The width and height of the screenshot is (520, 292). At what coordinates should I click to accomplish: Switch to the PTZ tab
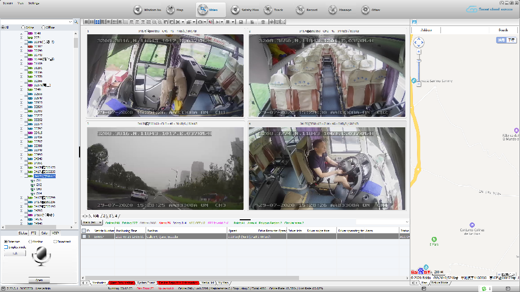coord(33,233)
